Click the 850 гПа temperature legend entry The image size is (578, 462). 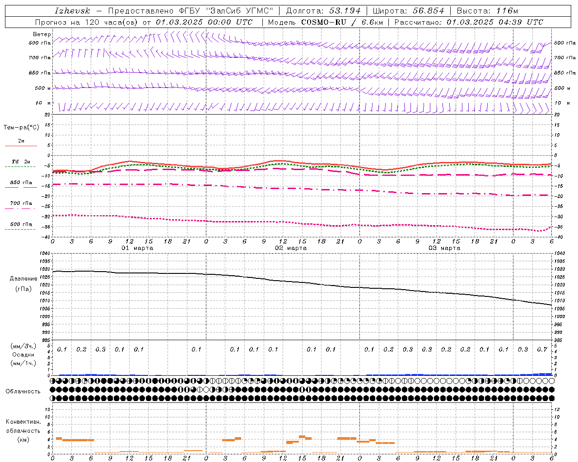point(21,183)
